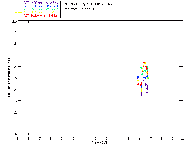The image size is (188, 150).
Task: Click the 1.2 y-axis tick label
Action: point(14,112)
